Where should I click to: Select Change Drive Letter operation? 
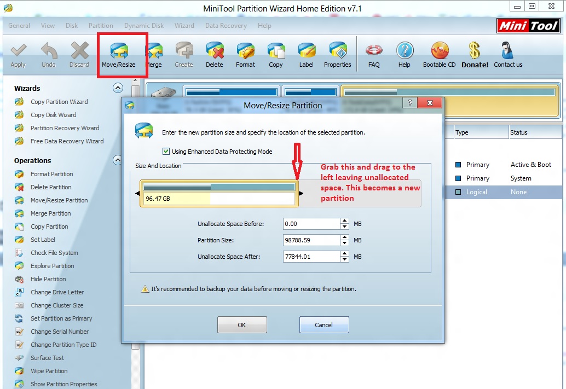coord(57,292)
